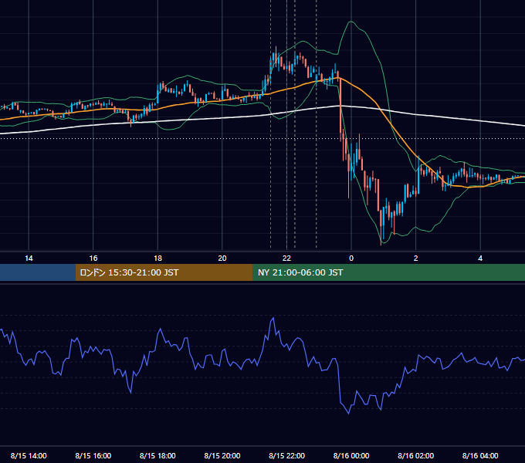Click the hour label 16 on price chart axis
Viewport: 525px width, 463px height.
coord(93,259)
